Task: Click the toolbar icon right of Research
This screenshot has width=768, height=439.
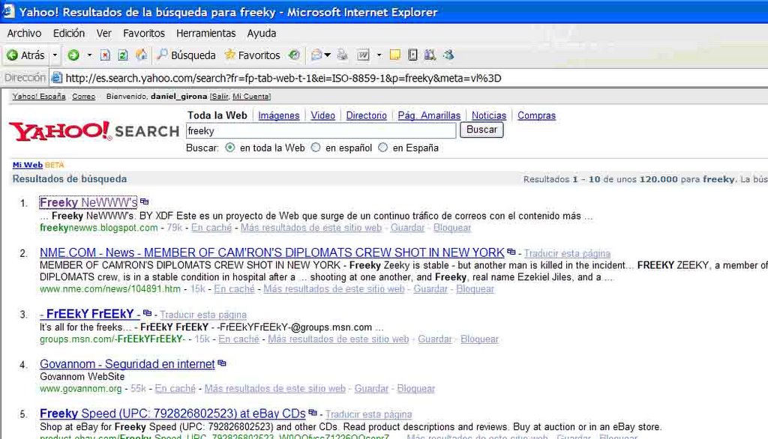Action: [x=430, y=55]
